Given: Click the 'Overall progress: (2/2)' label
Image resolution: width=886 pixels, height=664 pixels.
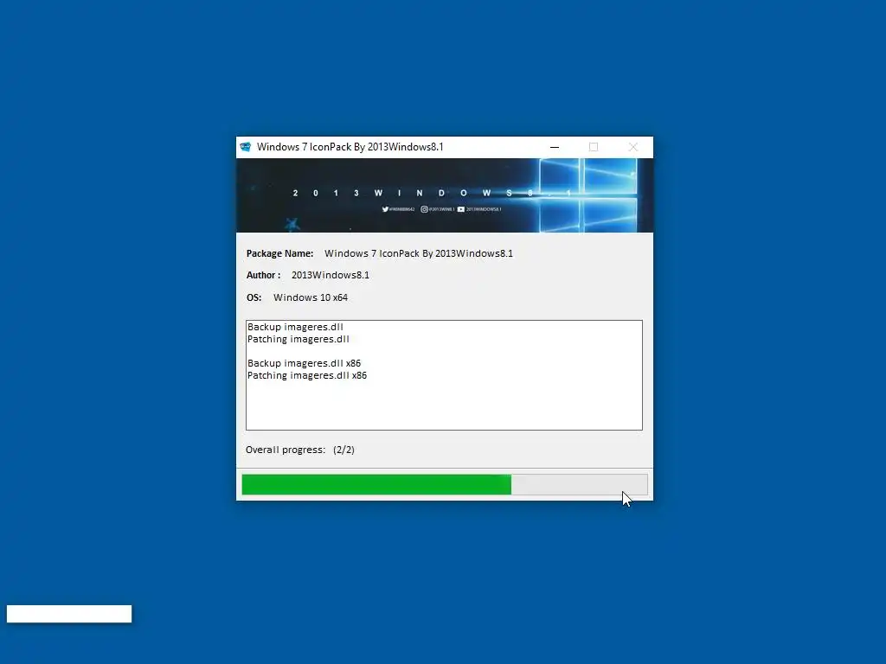Looking at the screenshot, I should [x=300, y=450].
